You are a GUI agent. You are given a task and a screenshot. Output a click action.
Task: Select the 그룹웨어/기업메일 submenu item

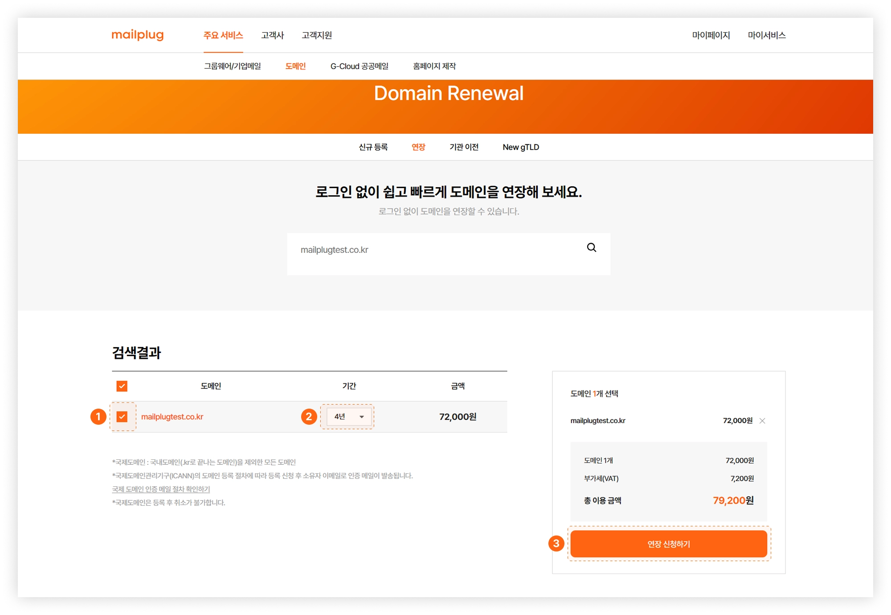(x=232, y=66)
